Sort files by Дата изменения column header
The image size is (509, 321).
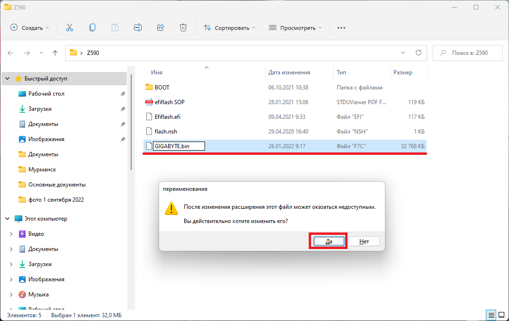289,72
